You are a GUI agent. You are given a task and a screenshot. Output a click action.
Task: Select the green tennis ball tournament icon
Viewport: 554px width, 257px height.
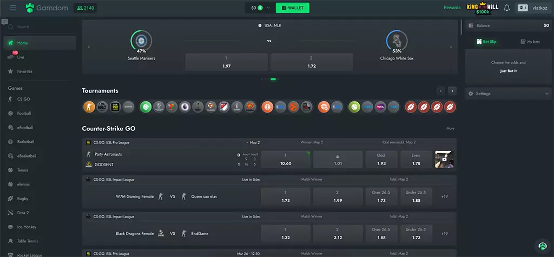tap(354, 107)
